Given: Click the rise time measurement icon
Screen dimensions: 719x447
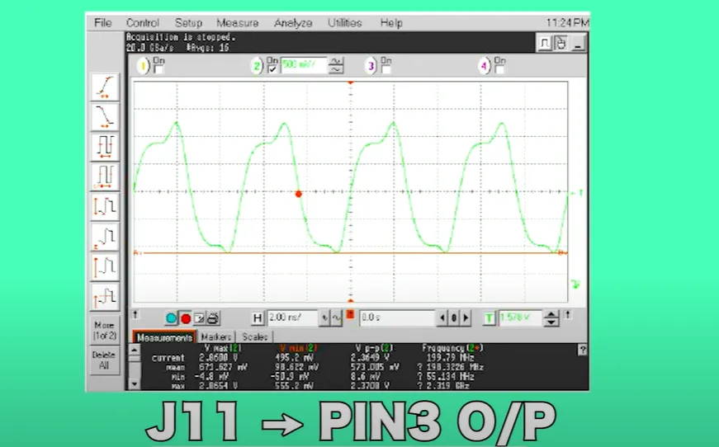Looking at the screenshot, I should coord(105,87).
